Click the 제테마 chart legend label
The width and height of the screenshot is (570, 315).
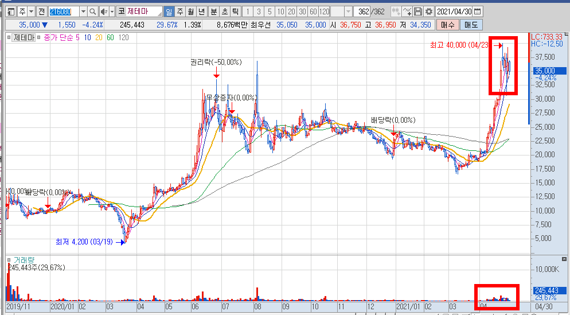pyautogui.click(x=24, y=37)
